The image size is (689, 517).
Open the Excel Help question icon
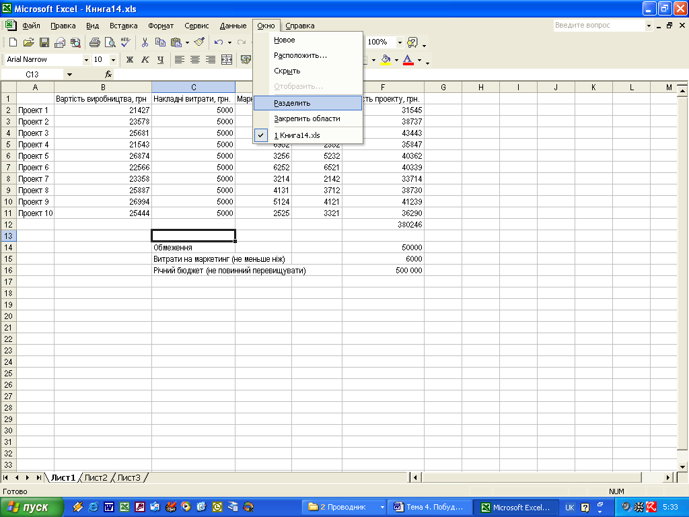pyautogui.click(x=412, y=42)
